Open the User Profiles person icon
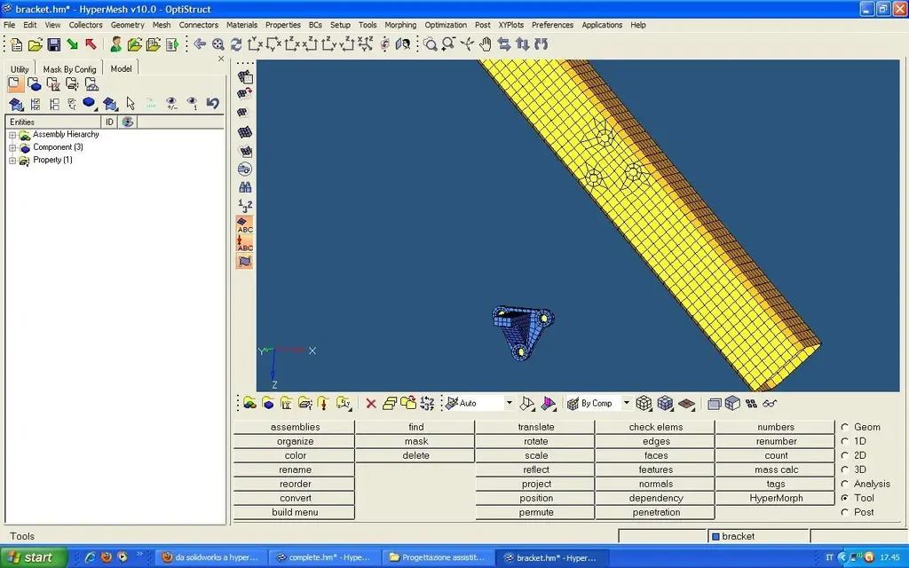The width and height of the screenshot is (909, 568). (116, 44)
